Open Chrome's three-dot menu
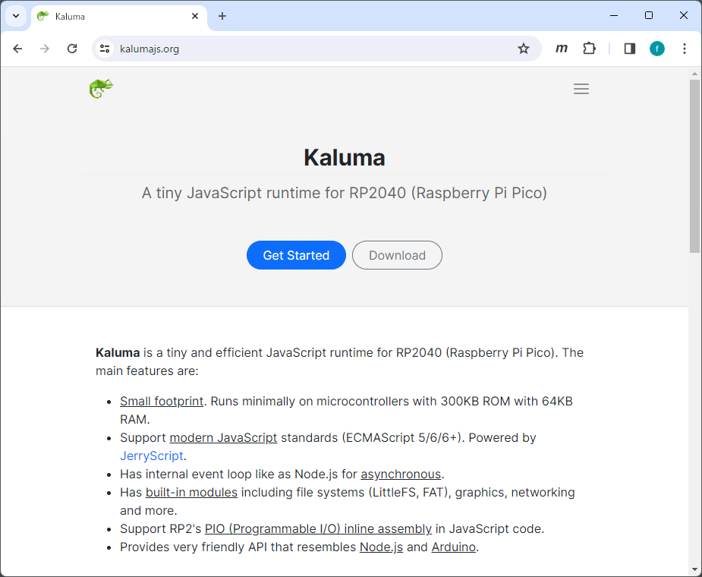Image resolution: width=702 pixels, height=577 pixels. [x=685, y=48]
